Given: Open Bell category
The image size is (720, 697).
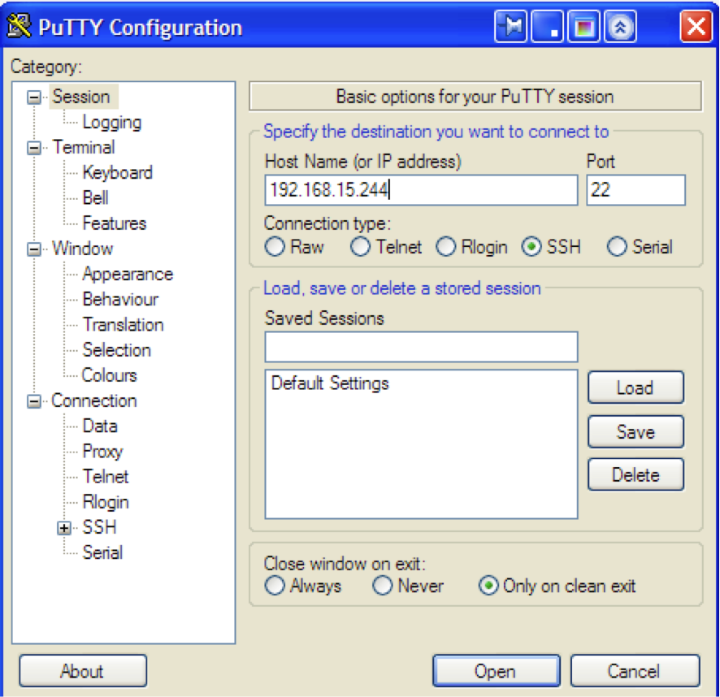Looking at the screenshot, I should click(x=96, y=198).
